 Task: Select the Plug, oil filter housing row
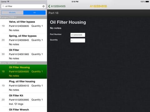[23, 86]
